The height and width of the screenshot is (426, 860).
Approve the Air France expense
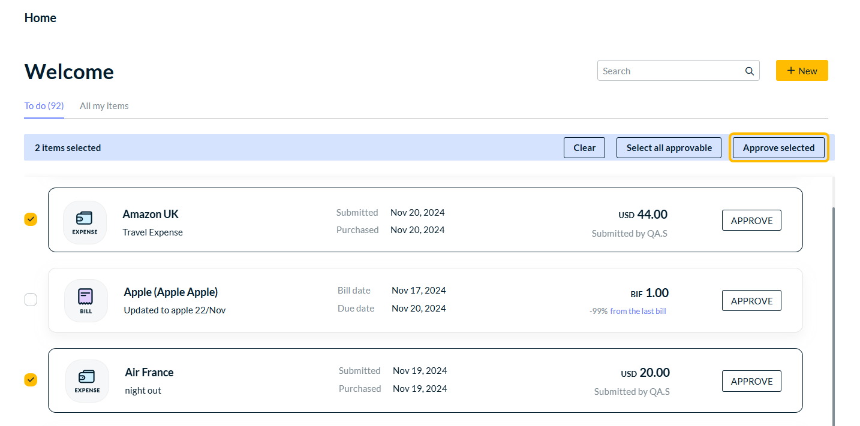[x=751, y=381]
